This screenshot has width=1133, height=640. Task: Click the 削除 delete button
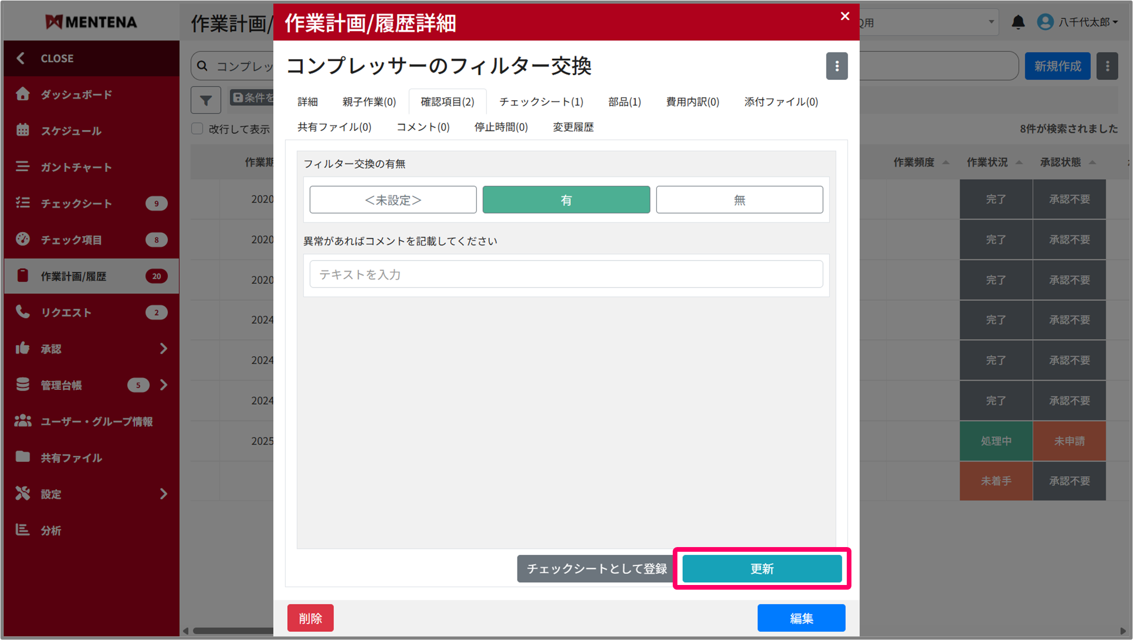coord(310,618)
